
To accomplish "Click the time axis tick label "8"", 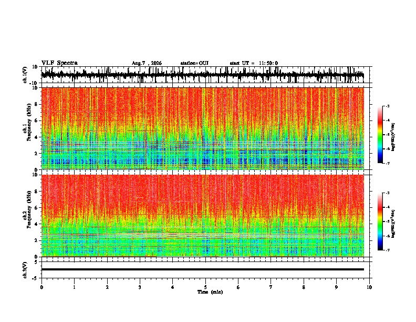I will tap(304, 287).
